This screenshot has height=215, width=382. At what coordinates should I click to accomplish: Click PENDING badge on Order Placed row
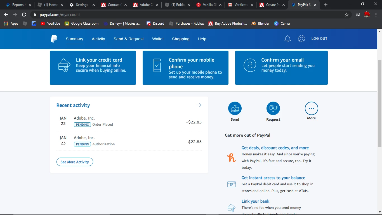82,125
